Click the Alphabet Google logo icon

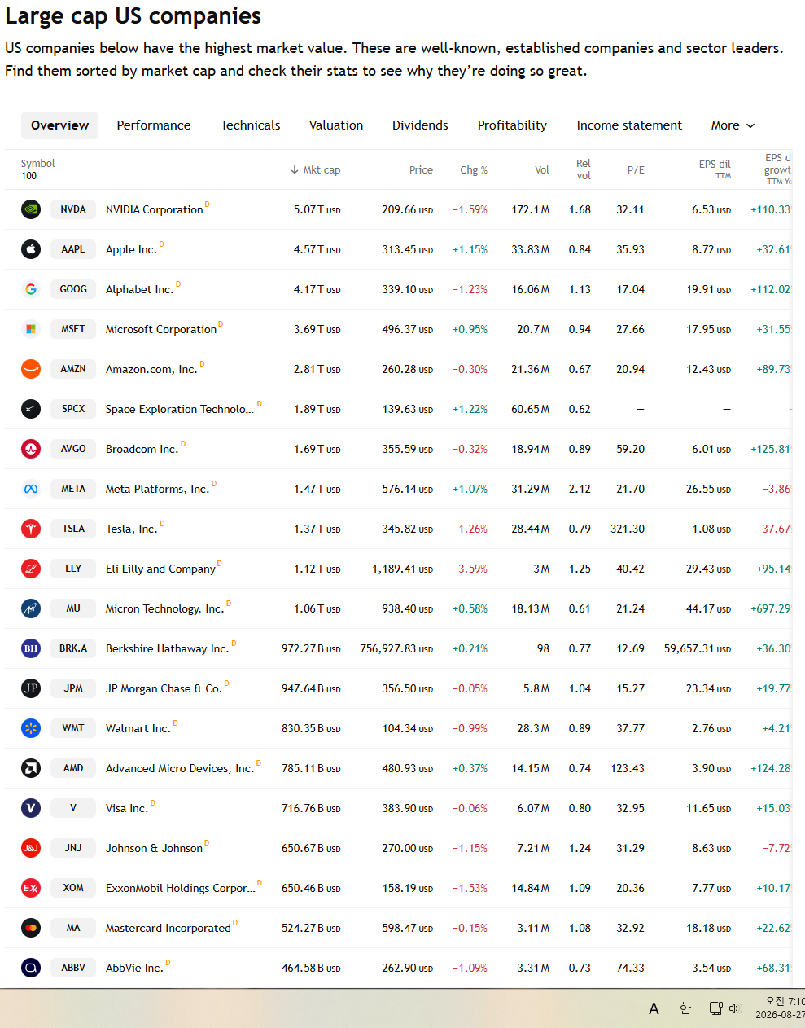pos(31,289)
